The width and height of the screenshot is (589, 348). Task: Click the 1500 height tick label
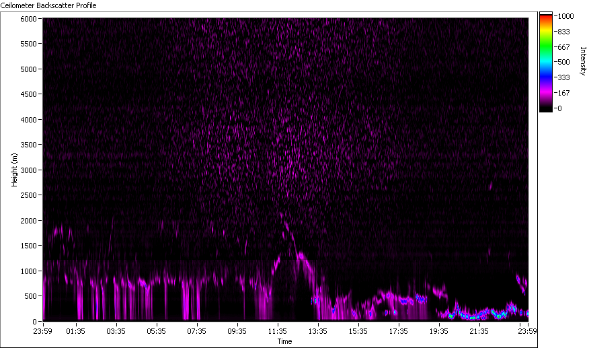coord(28,245)
